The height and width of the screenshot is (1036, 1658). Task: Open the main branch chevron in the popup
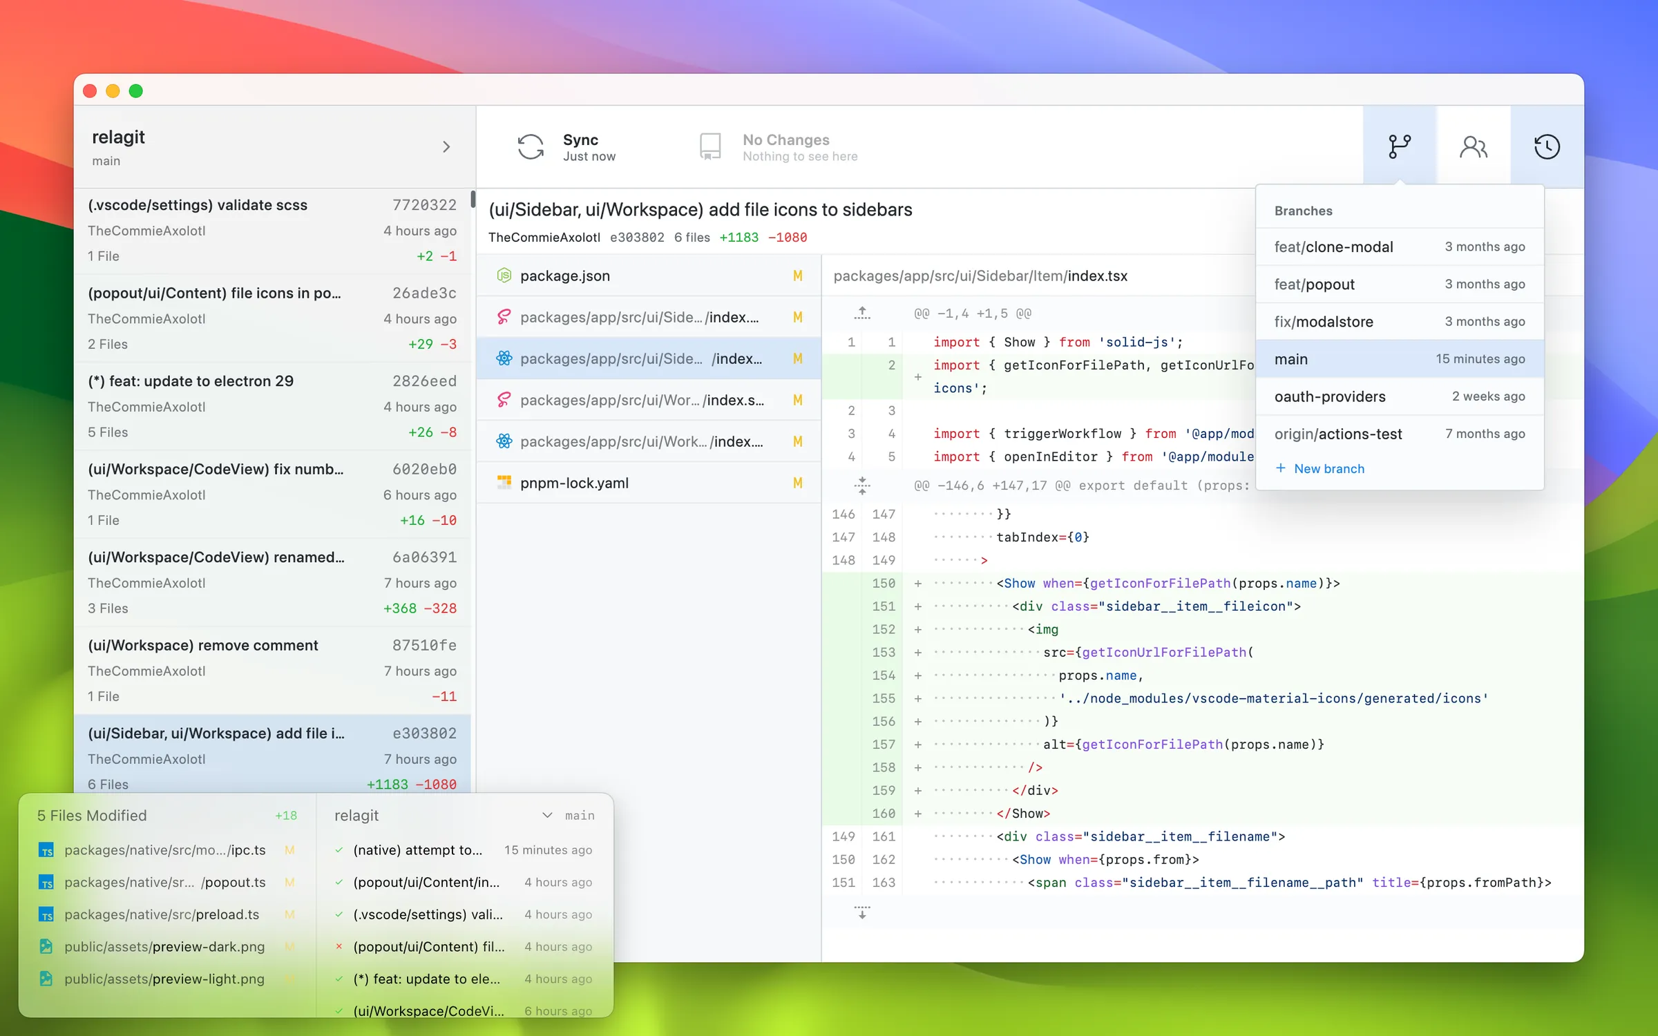[547, 815]
